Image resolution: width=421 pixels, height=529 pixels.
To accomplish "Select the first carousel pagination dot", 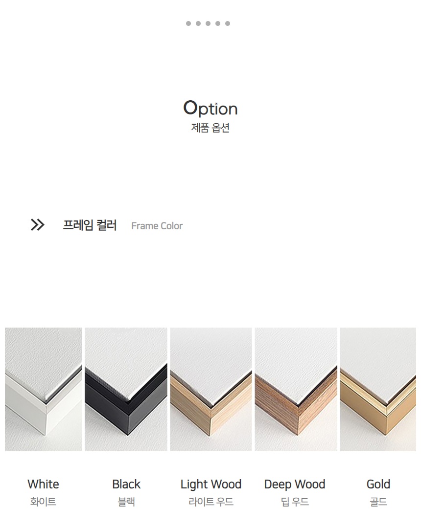I will point(188,23).
